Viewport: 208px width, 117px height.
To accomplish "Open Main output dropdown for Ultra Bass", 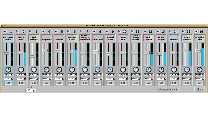I will pyautogui.click(x=21, y=79).
